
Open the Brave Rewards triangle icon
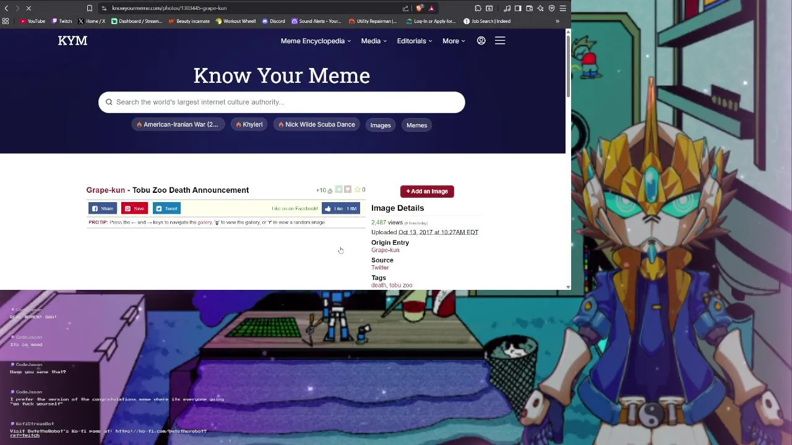click(x=431, y=8)
